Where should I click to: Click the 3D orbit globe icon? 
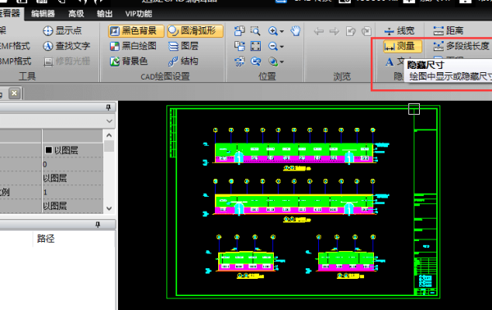(x=273, y=62)
